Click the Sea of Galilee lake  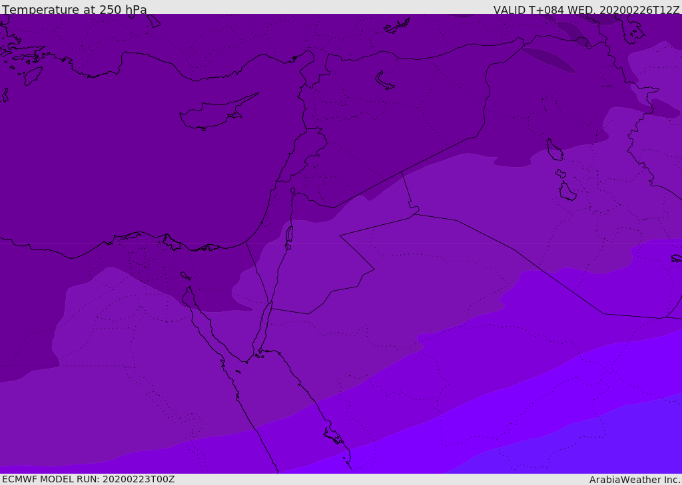click(292, 191)
